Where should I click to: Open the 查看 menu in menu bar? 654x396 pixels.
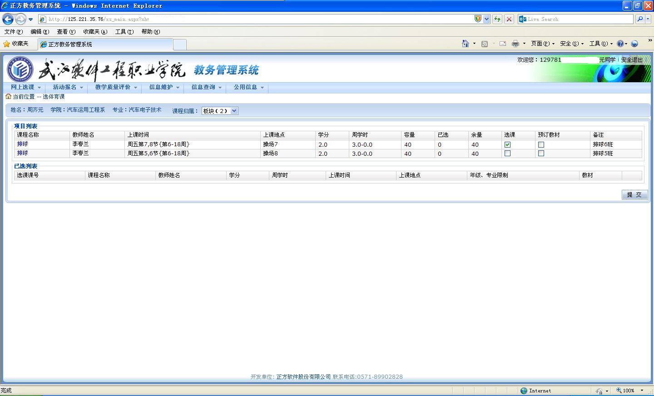(66, 32)
